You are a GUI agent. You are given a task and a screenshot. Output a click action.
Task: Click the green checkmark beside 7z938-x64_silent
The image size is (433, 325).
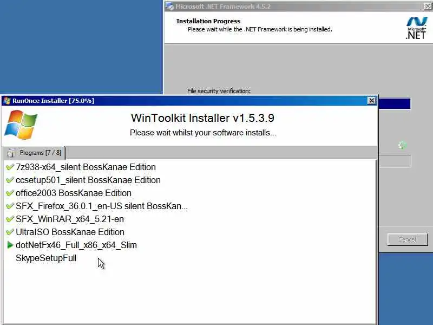10,167
